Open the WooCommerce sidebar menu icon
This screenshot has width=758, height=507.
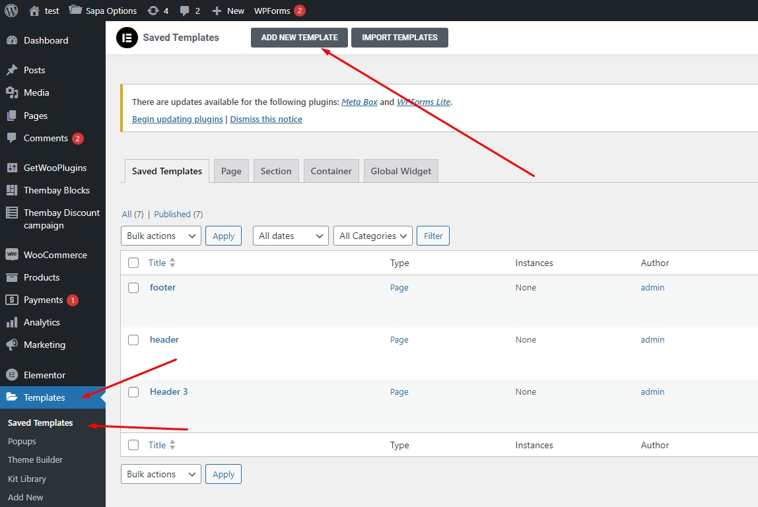click(x=11, y=255)
